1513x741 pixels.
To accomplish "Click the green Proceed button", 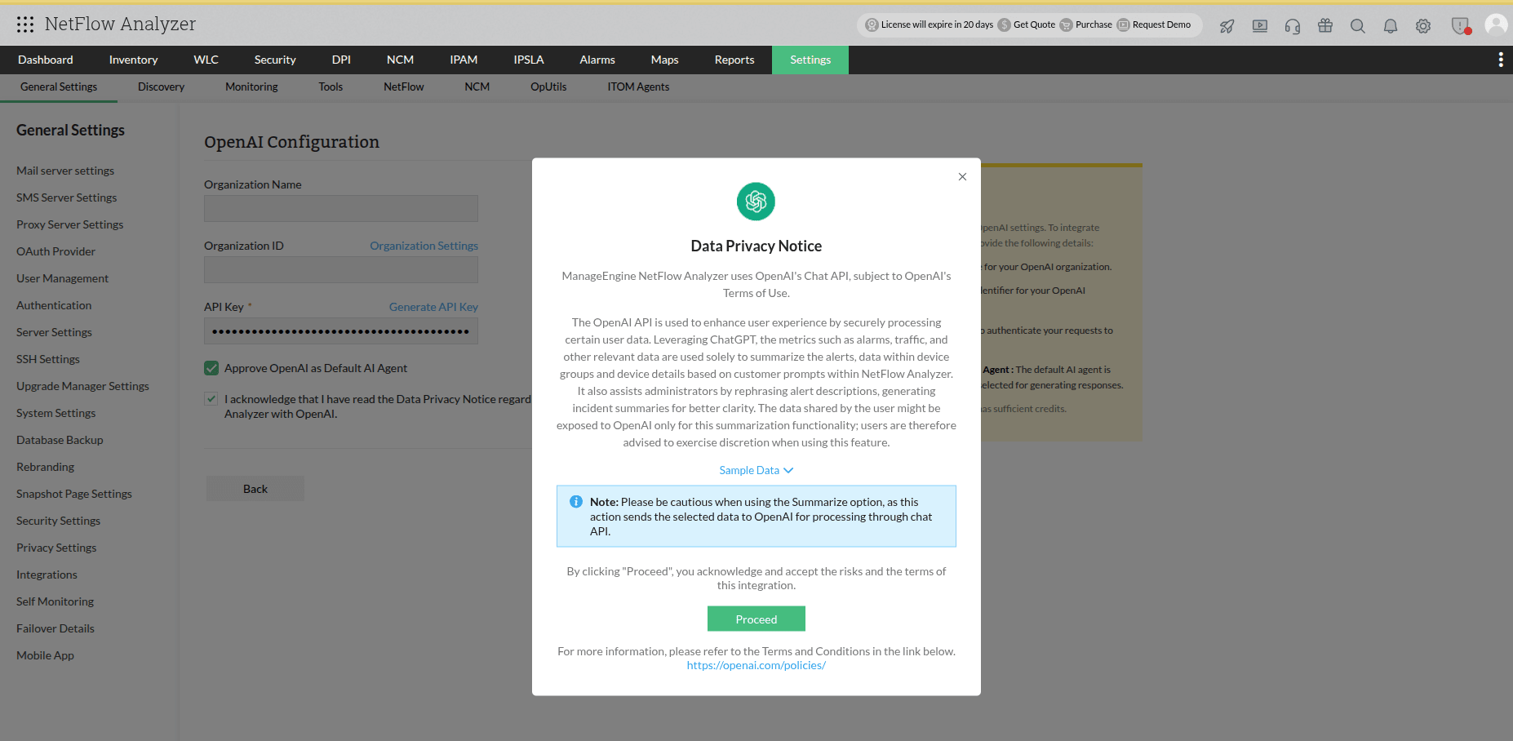I will (756, 619).
